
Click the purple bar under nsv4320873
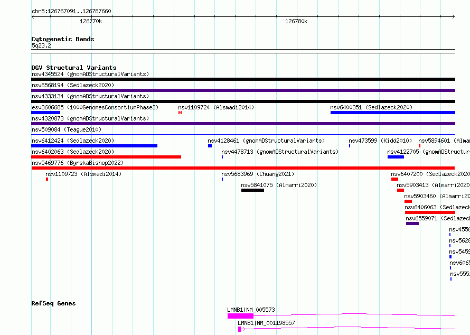point(243,124)
